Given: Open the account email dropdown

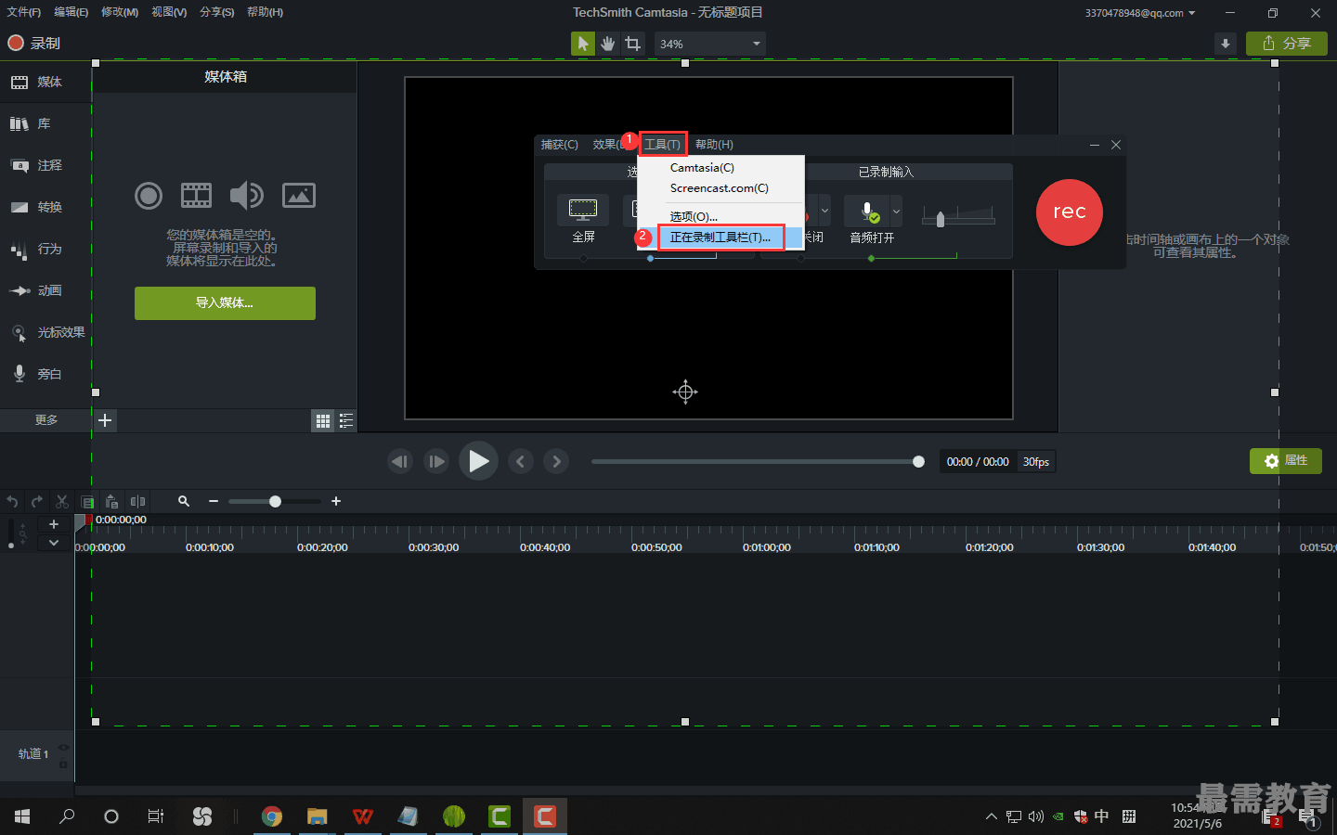Looking at the screenshot, I should 1140,13.
